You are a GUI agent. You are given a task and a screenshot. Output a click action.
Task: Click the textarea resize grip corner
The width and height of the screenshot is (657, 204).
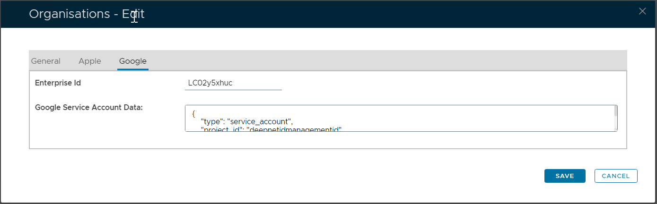[x=615, y=129]
